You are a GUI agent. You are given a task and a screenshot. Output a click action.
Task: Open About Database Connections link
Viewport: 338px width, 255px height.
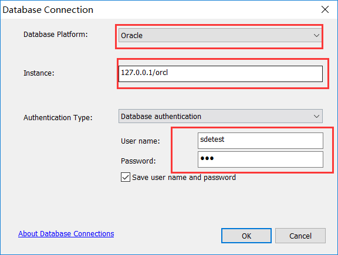pyautogui.click(x=66, y=234)
